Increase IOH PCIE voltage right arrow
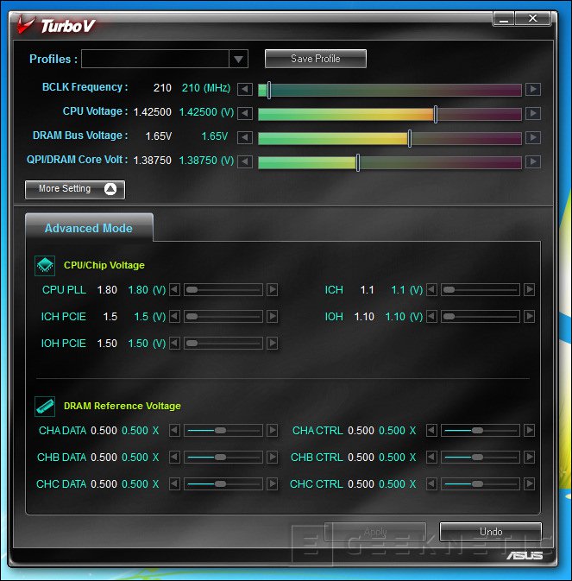This screenshot has height=581, width=572. [272, 343]
